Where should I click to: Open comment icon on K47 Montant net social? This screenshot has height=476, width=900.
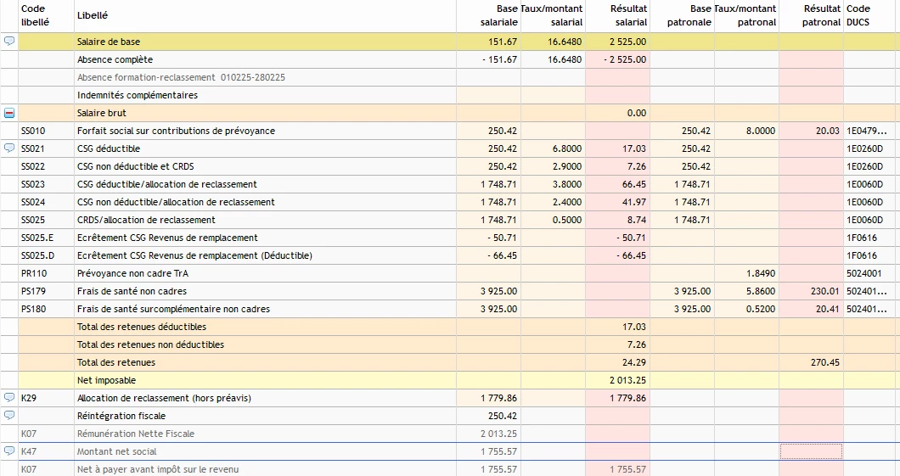coord(9,451)
